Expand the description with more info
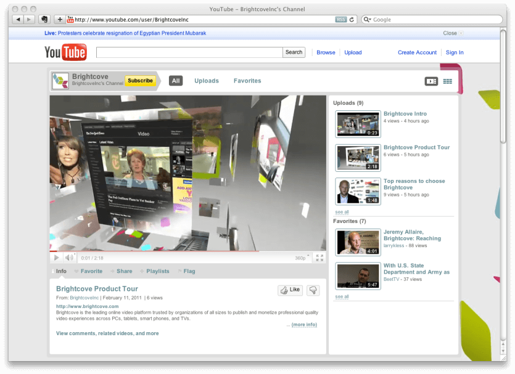This screenshot has width=515, height=374. (304, 325)
